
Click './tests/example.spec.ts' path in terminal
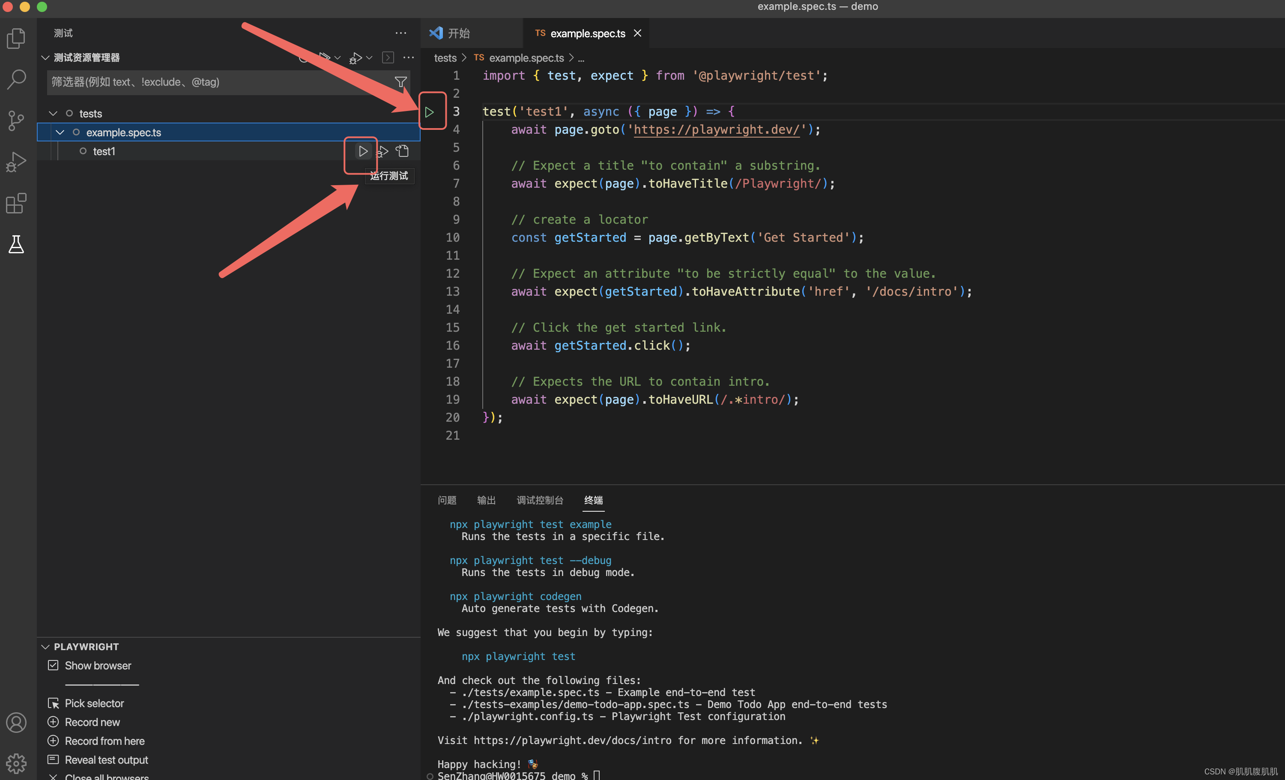coord(530,692)
